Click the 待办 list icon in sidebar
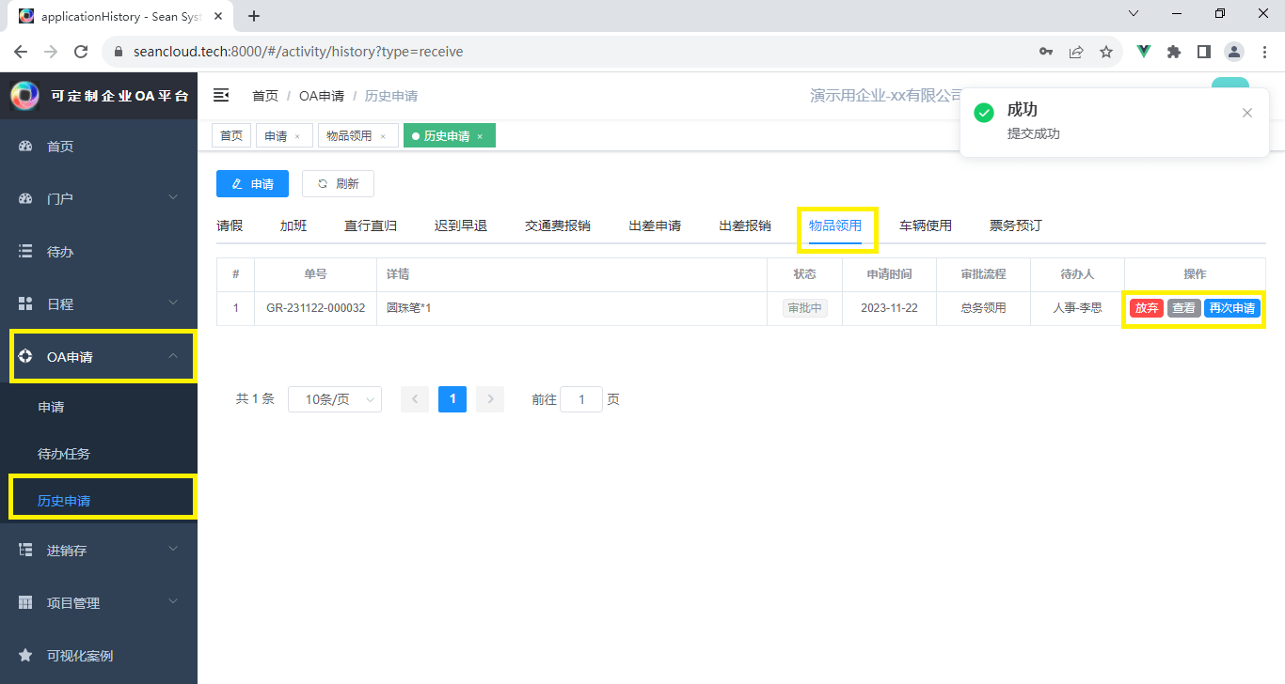Viewport: 1285px width, 684px height. pos(26,252)
